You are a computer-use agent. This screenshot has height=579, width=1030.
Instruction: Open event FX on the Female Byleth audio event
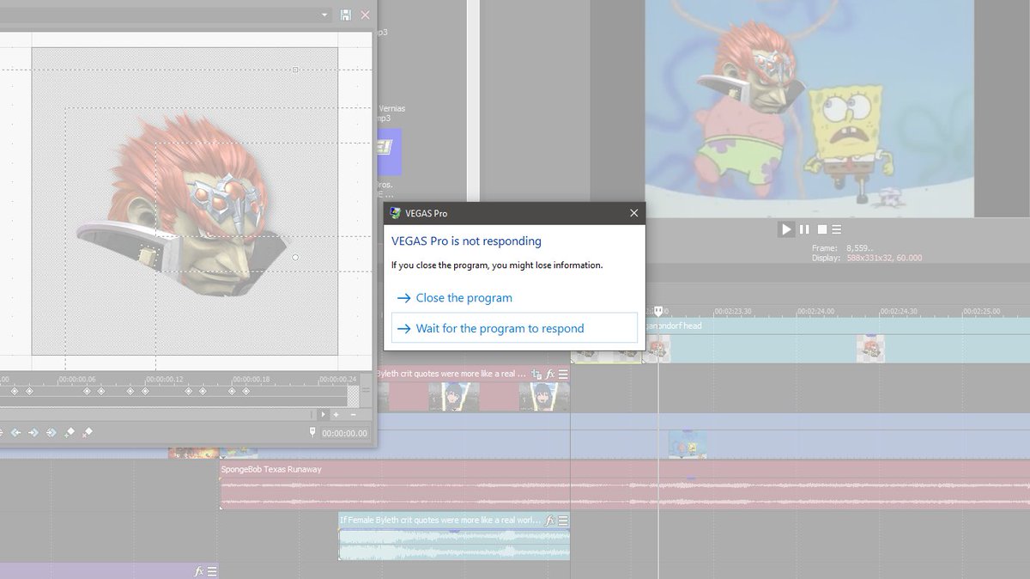click(550, 521)
